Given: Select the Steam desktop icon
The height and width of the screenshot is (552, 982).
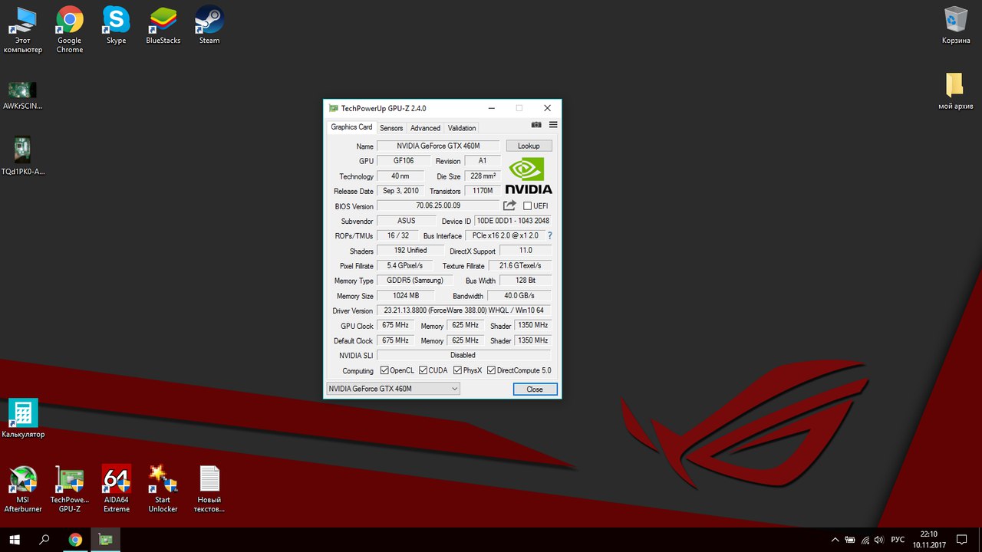Looking at the screenshot, I should coord(209,26).
